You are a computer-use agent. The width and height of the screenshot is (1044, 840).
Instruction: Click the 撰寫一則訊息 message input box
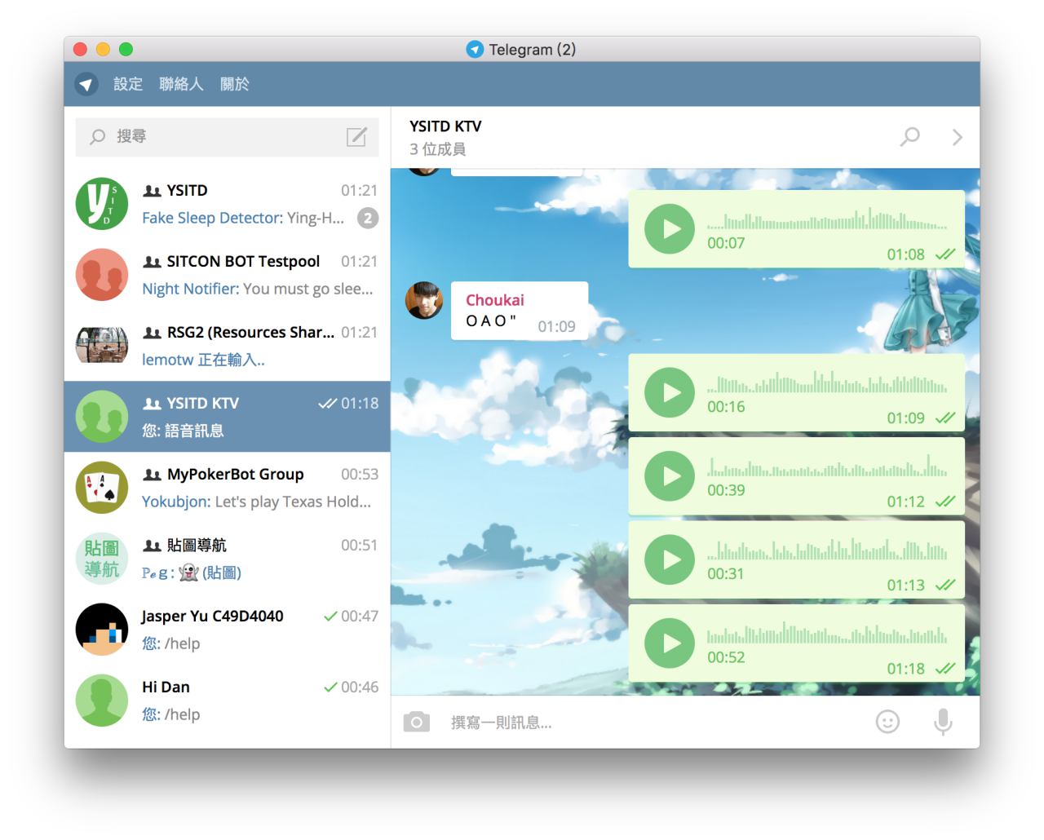(x=657, y=722)
